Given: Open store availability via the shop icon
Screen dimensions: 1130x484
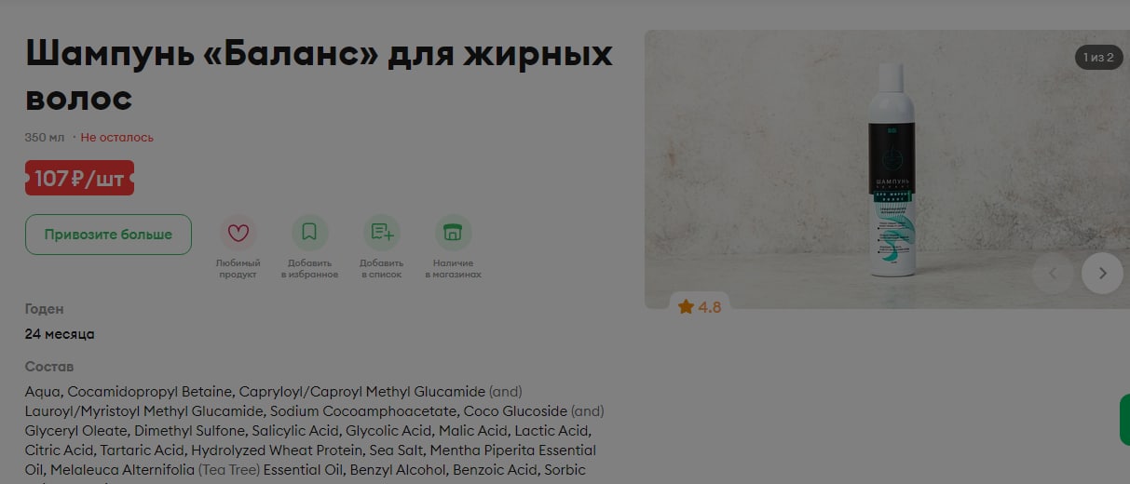Looking at the screenshot, I should [x=453, y=233].
